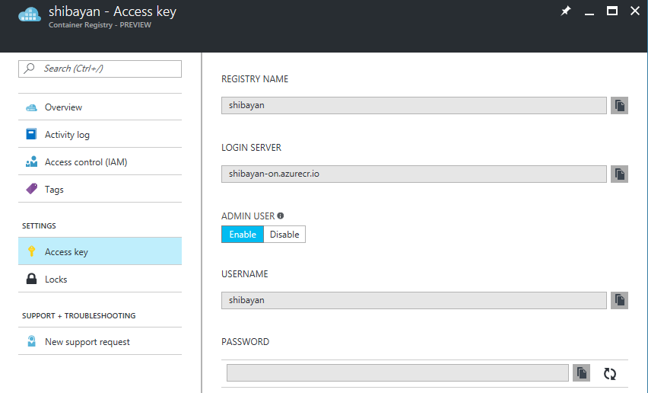This screenshot has width=648, height=393.
Task: Click the 'Container Registry - PREVIEW' subtitle
Action: 100,25
